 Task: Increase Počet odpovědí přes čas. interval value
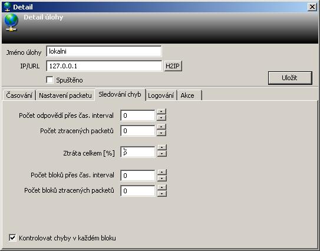point(161,111)
